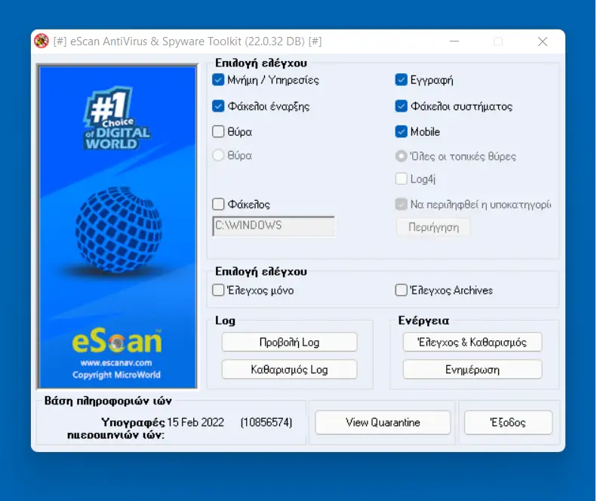Enable the Log4j checkbox
Image resolution: width=597 pixels, height=501 pixels.
[402, 179]
